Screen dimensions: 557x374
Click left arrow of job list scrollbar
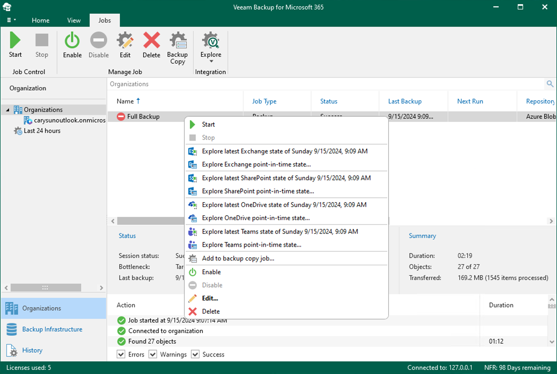pos(112,221)
